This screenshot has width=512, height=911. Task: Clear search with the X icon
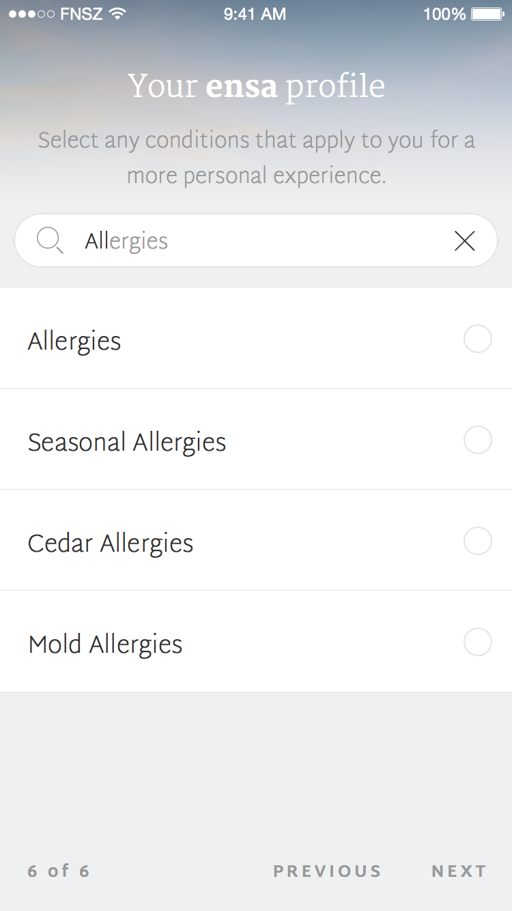(464, 240)
